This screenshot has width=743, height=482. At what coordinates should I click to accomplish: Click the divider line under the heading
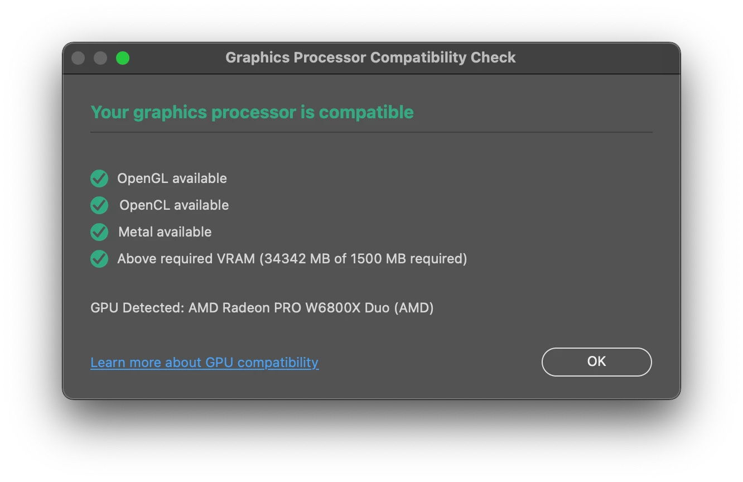click(371, 132)
